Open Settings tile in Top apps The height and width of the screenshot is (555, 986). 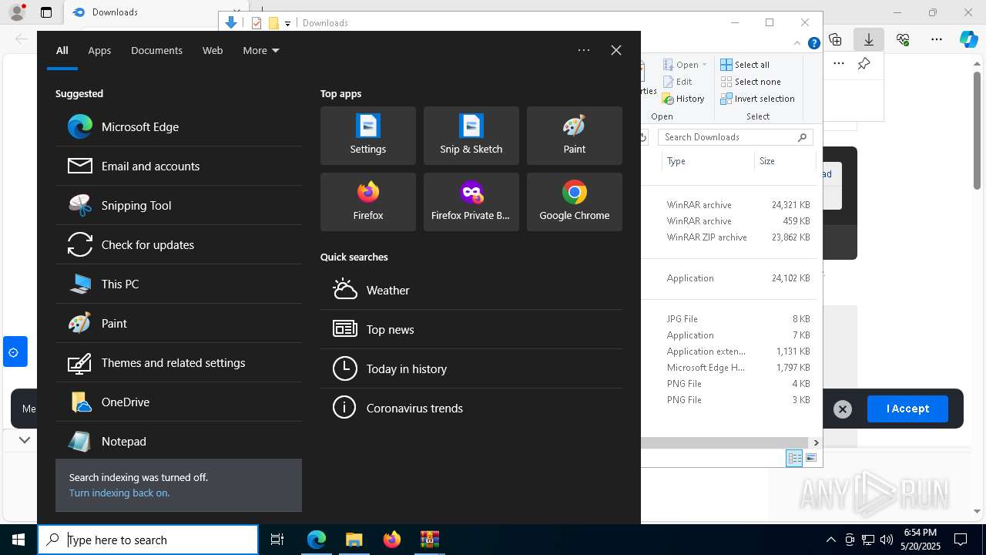point(368,136)
